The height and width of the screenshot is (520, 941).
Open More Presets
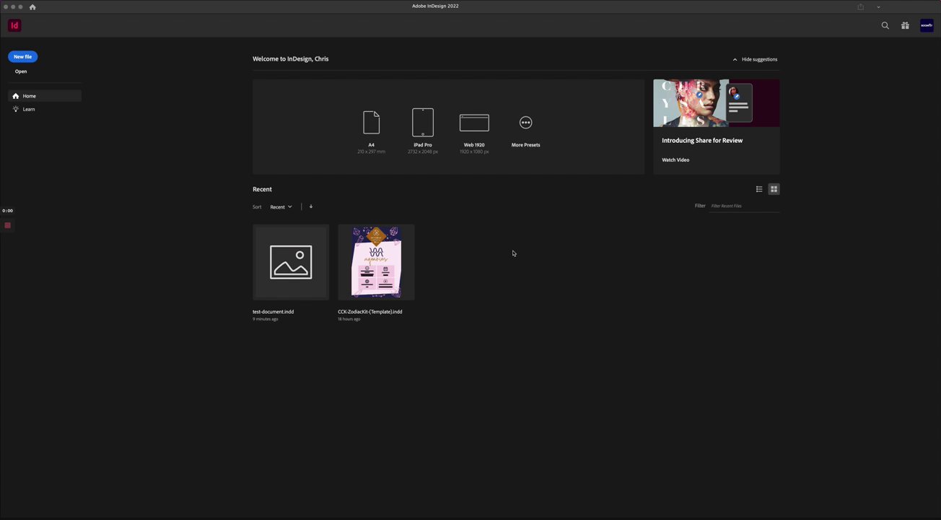point(525,131)
